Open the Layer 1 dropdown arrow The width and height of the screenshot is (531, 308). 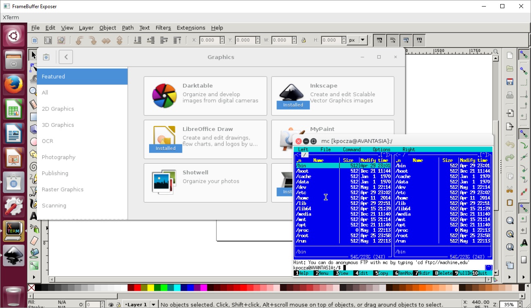153,305
